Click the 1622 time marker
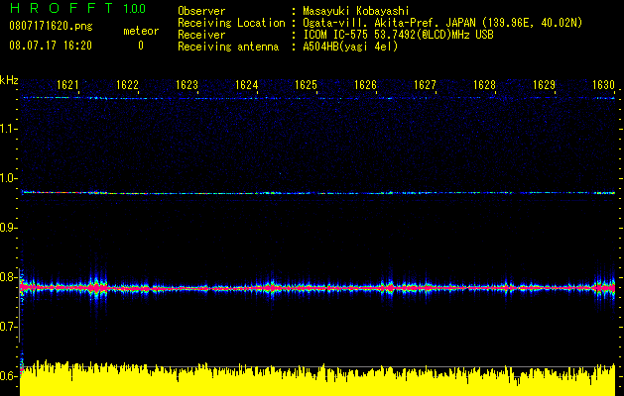This screenshot has width=624, height=396. (127, 85)
